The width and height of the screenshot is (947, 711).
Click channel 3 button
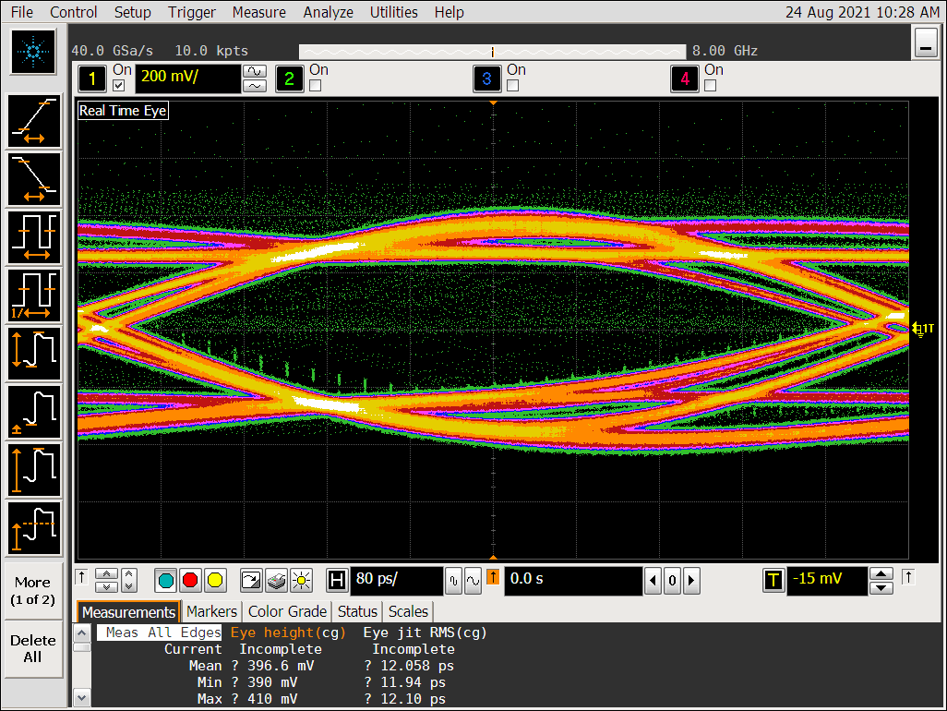coord(486,78)
